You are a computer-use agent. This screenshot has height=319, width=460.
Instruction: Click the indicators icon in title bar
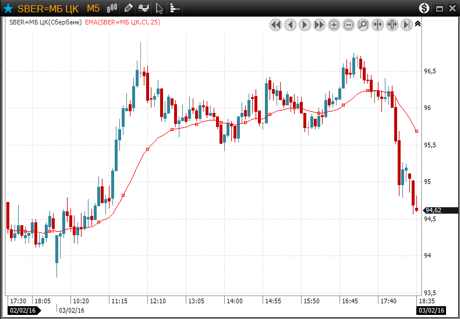[x=143, y=8]
